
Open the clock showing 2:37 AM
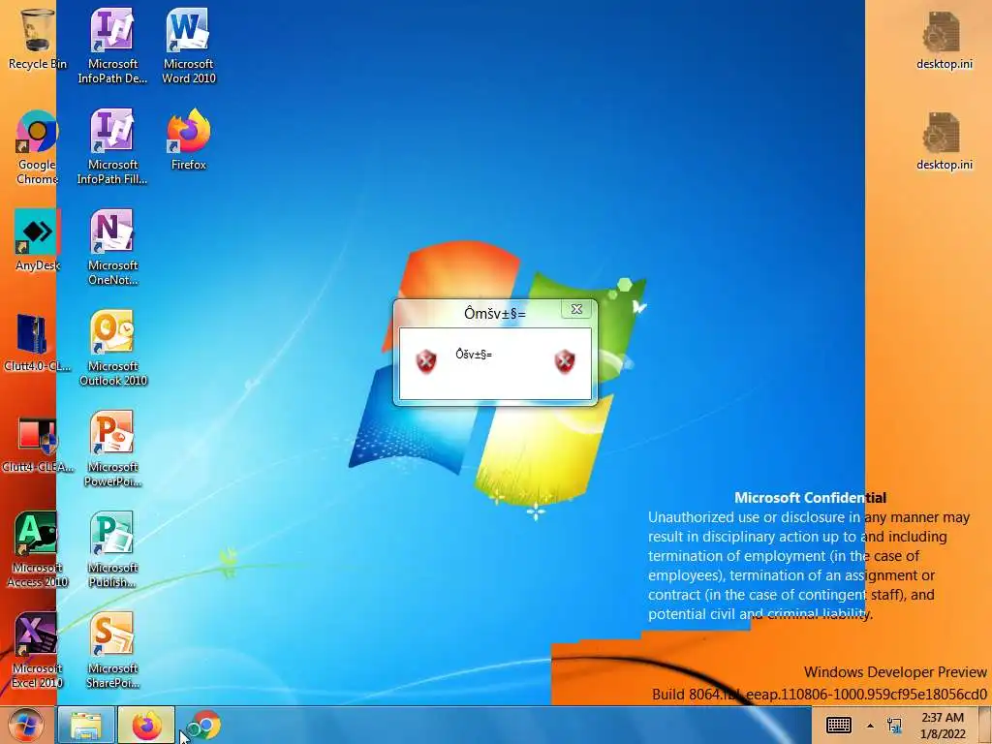[x=943, y=726]
